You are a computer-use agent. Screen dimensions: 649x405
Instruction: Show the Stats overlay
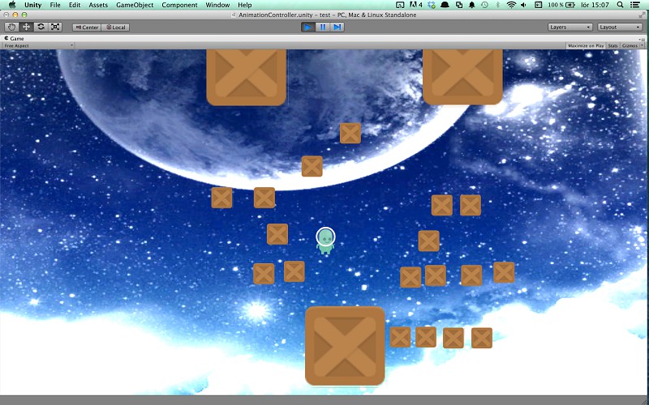click(x=613, y=46)
